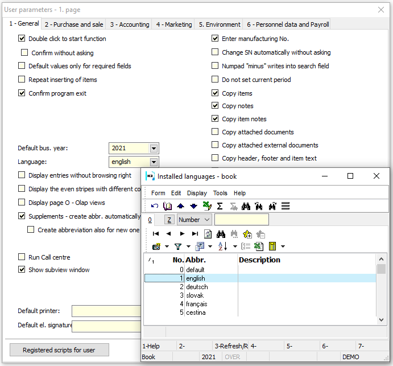Open the Default bus. year dropdown
Image resolution: width=393 pixels, height=366 pixels.
(154, 148)
